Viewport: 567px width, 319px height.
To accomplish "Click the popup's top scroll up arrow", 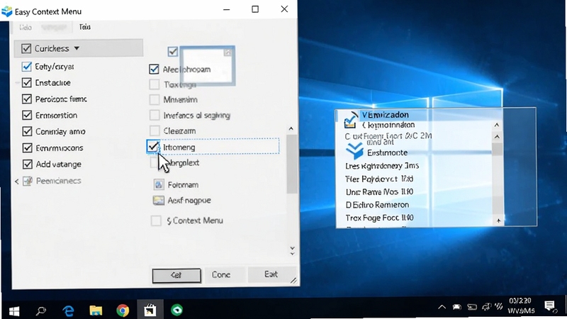I will click(x=497, y=125).
